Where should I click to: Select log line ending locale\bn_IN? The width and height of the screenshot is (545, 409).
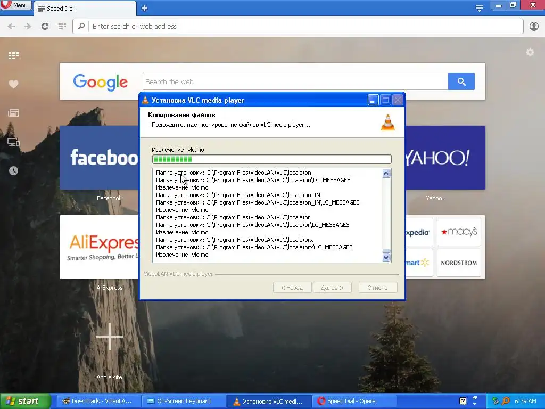(x=238, y=195)
